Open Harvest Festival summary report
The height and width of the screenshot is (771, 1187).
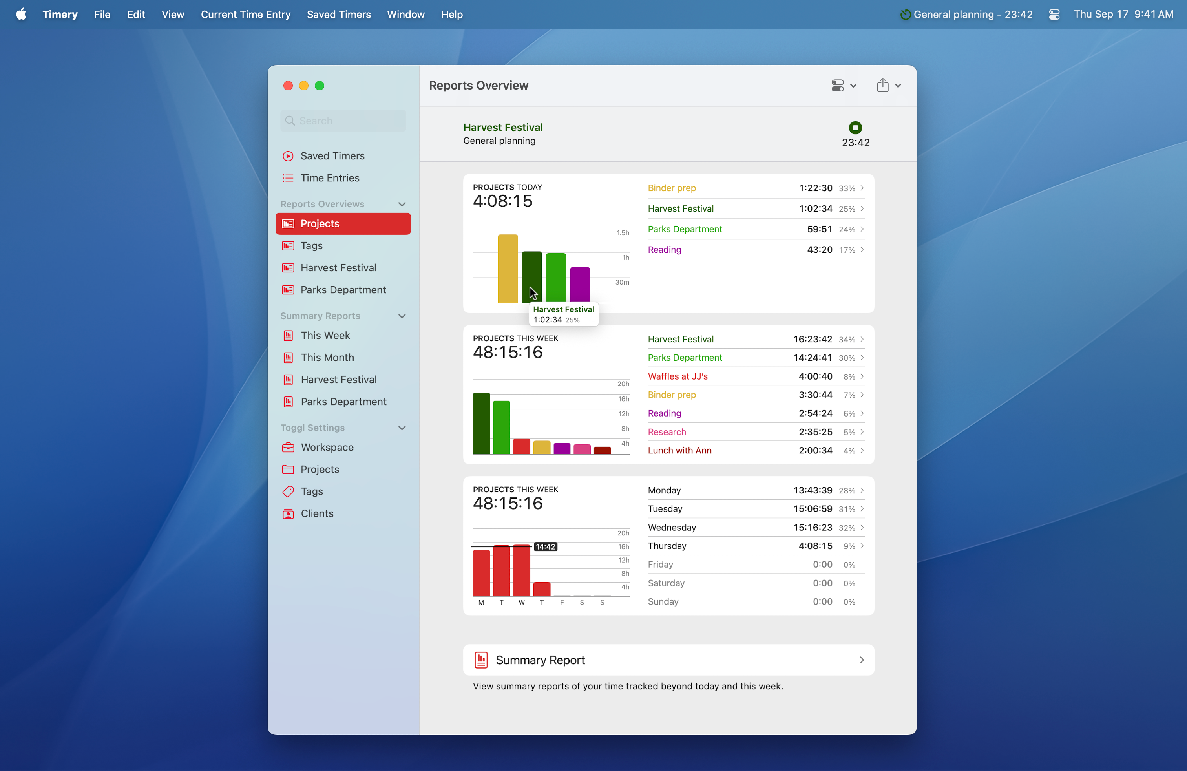(x=343, y=380)
